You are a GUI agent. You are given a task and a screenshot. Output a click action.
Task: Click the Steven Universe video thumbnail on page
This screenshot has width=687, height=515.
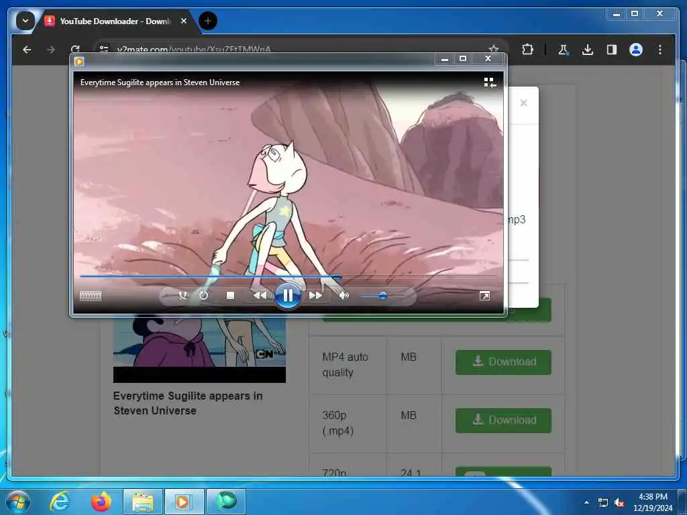(199, 350)
